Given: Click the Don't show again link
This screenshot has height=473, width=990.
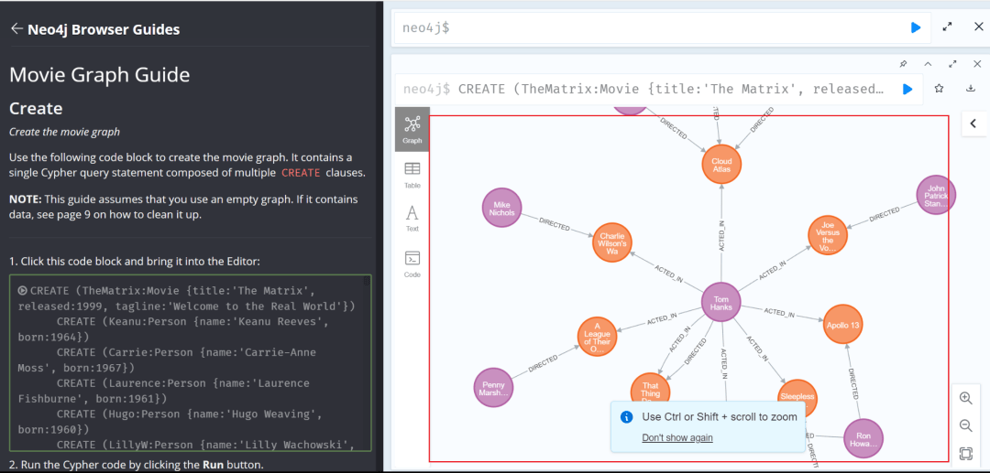Looking at the screenshot, I should click(x=677, y=437).
